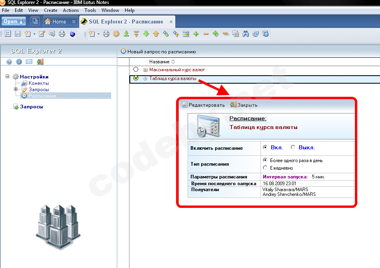
Task: Open the Help menu
Action: [130, 10]
